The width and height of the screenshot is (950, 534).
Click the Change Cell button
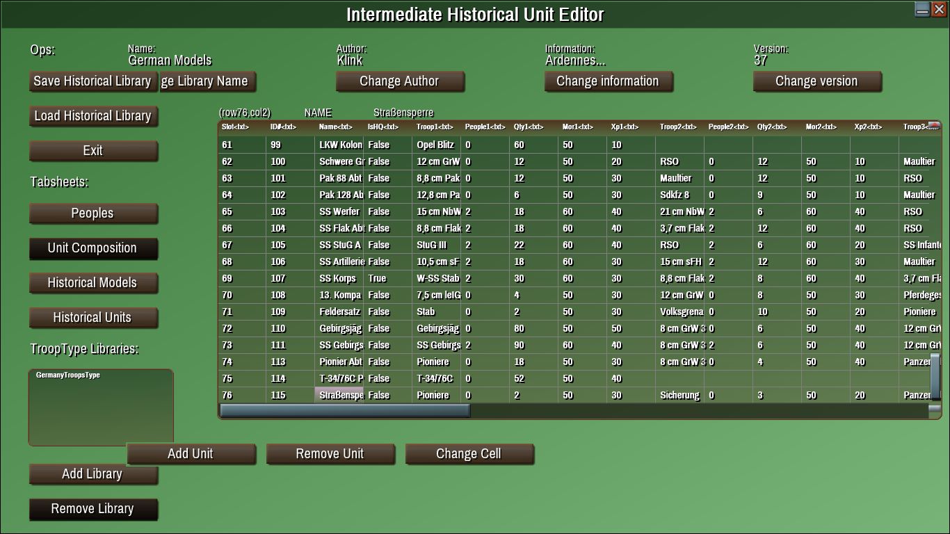pos(469,454)
